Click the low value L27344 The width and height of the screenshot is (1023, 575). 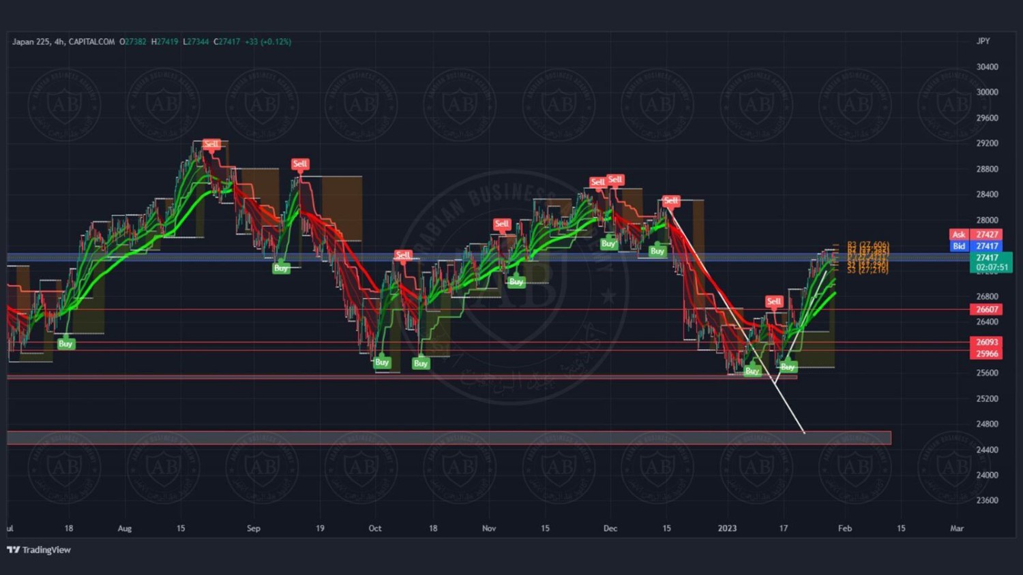pos(196,42)
